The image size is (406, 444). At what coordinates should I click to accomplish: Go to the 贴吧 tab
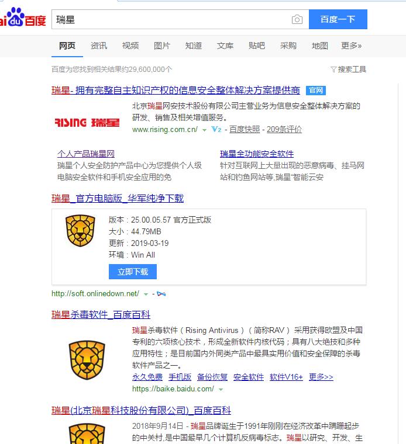pyautogui.click(x=257, y=46)
